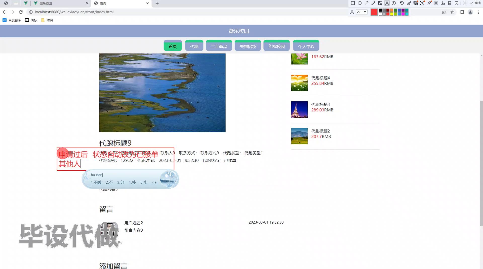Open font size 22 dropdown
483x269 pixels.
(362, 12)
